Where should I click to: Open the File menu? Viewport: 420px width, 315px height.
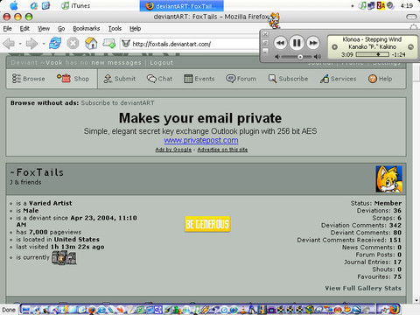[7, 28]
